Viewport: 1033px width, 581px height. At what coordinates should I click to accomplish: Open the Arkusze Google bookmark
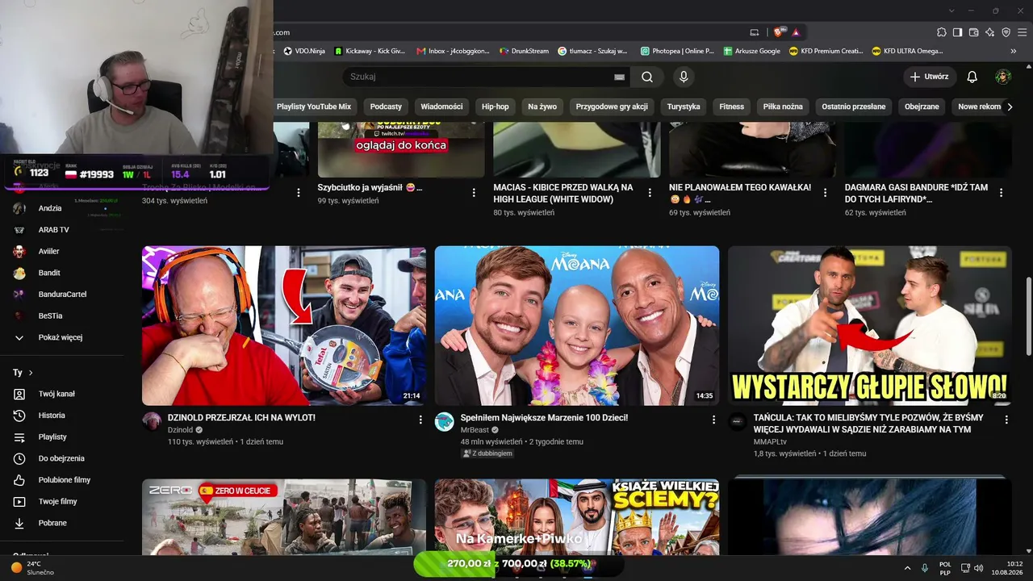(x=752, y=51)
